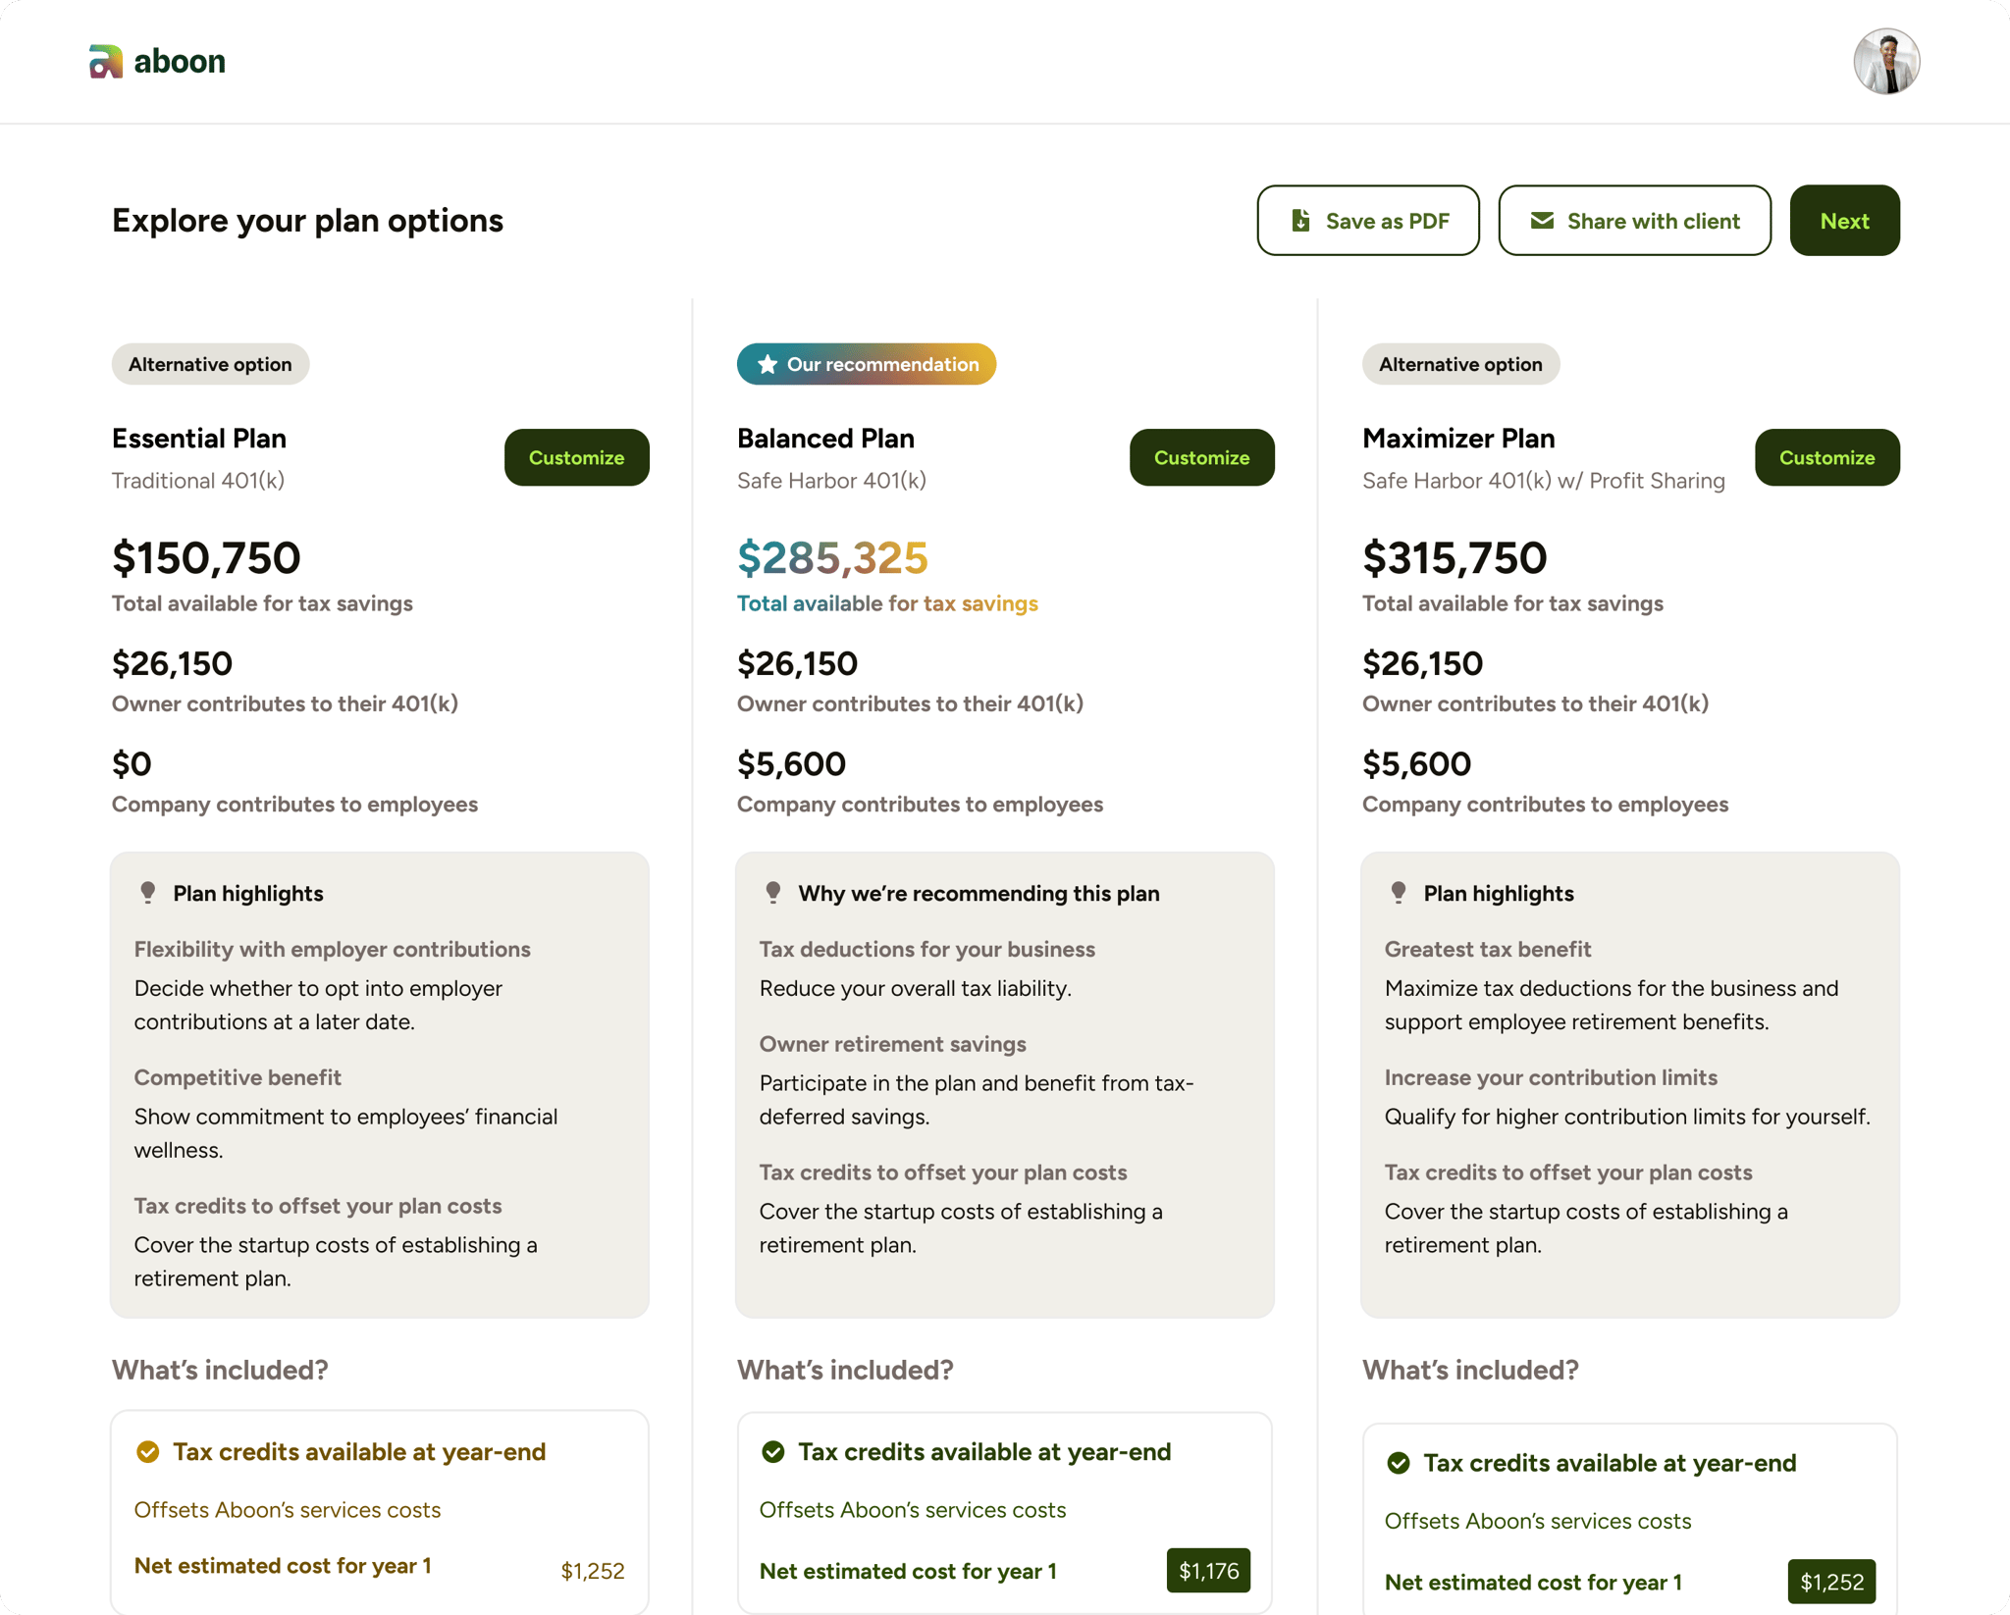The height and width of the screenshot is (1615, 2010).
Task: Click the star icon on Our recommendation badge
Action: coord(767,364)
